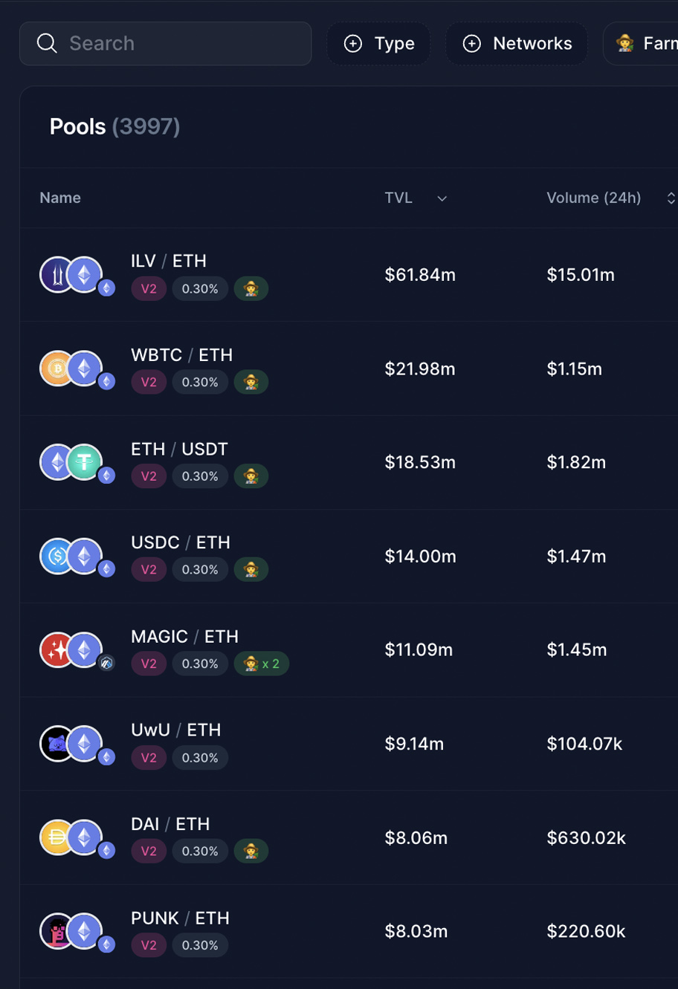This screenshot has width=678, height=989.
Task: Open the Type filter dropdown
Action: pos(378,44)
